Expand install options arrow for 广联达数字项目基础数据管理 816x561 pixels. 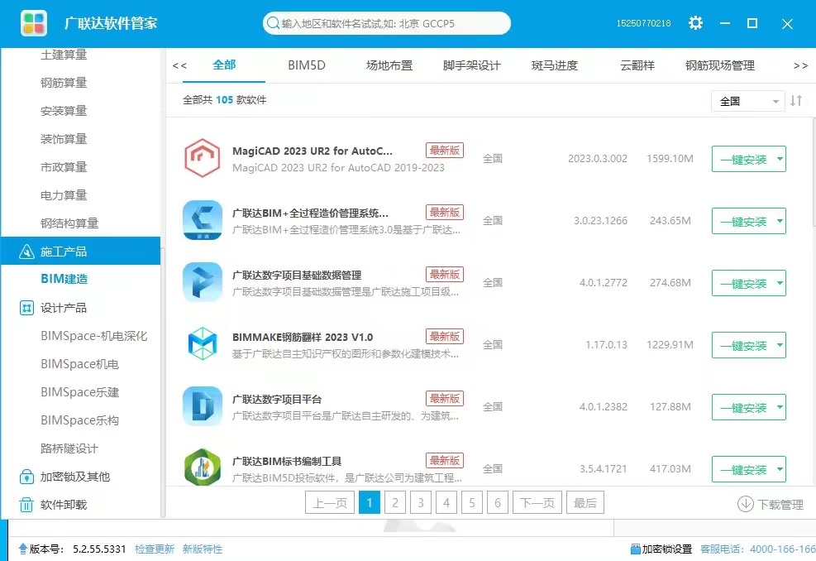point(780,283)
